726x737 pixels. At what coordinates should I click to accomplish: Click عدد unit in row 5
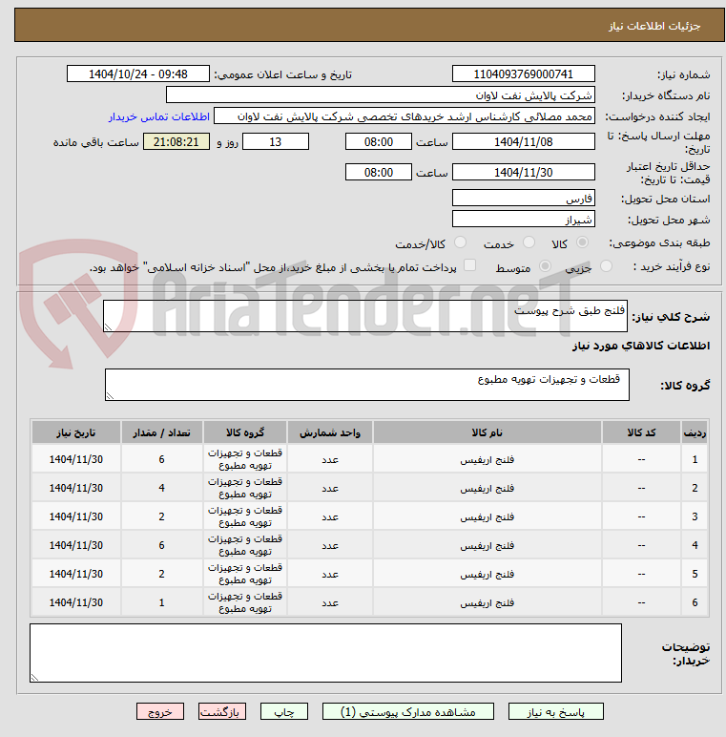point(330,574)
